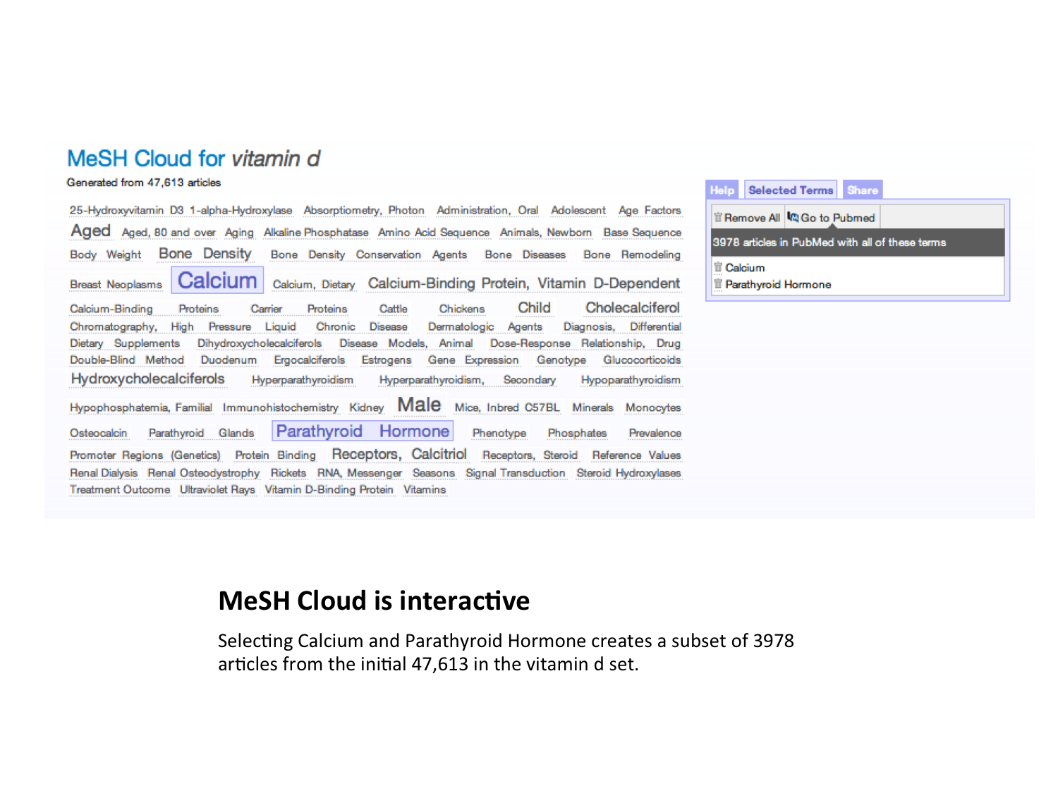Click Bone Diseases term
Image resolution: width=1058 pixels, height=793 pixels.
(525, 254)
